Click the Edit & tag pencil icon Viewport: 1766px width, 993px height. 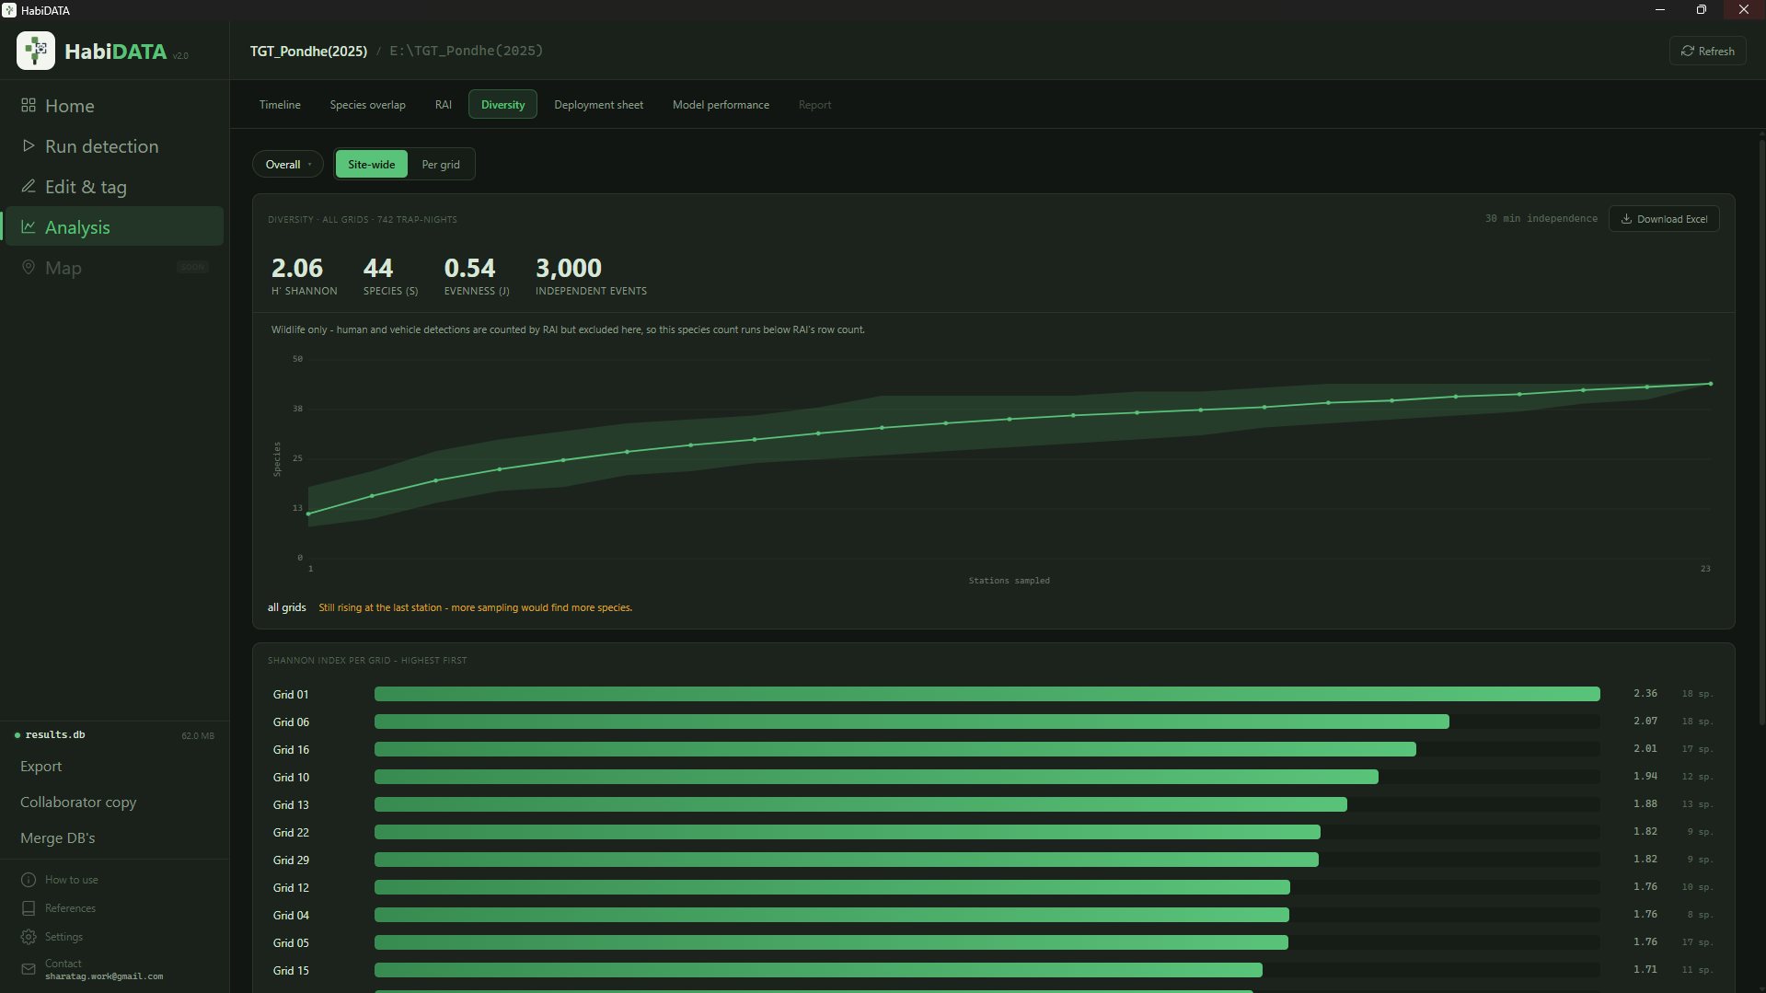[x=29, y=186]
